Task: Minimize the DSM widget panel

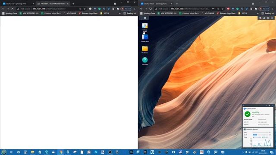Action: click(267, 105)
